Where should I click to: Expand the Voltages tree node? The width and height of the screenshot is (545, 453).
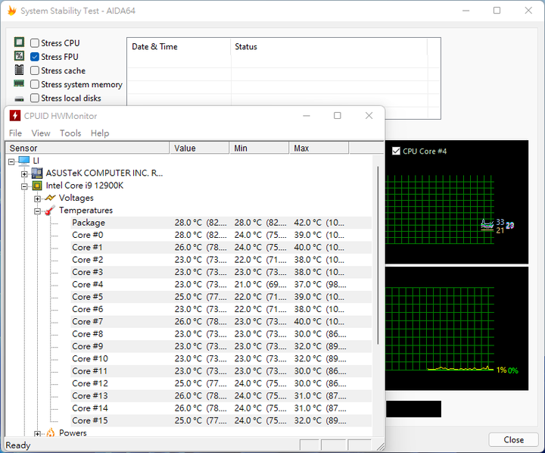coord(38,198)
